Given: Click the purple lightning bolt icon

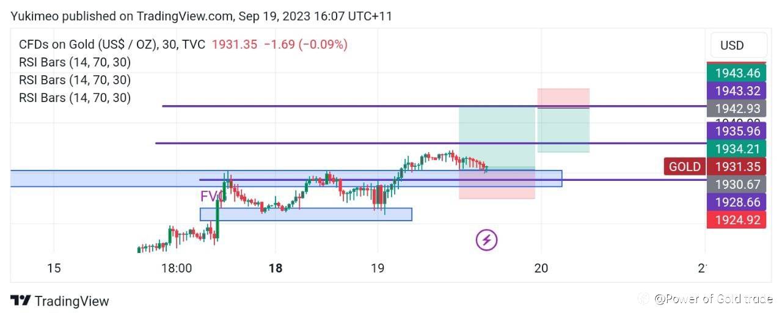Looking at the screenshot, I should click(x=486, y=240).
